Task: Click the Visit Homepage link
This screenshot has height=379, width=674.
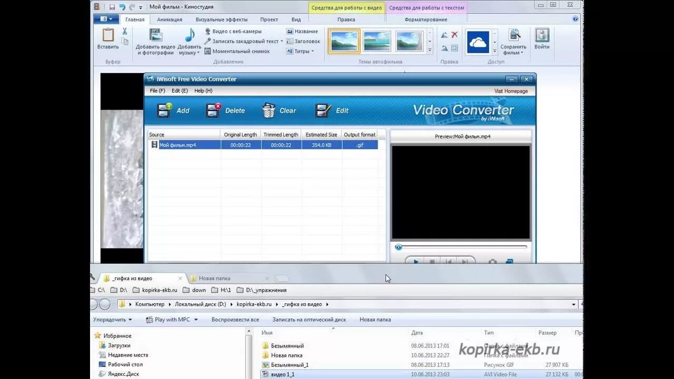Action: click(511, 91)
